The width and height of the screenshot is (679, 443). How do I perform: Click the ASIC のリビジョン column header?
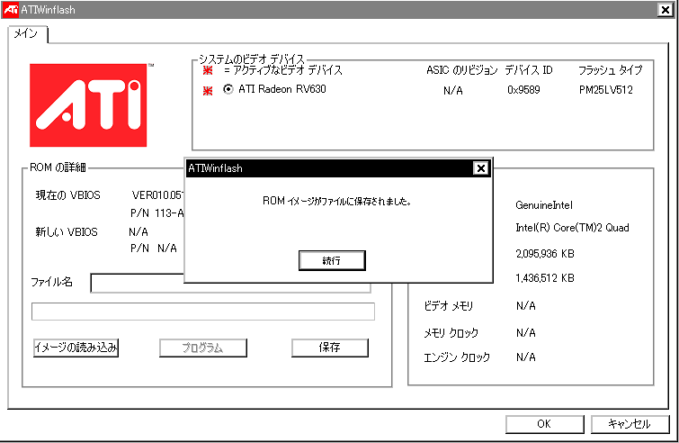(x=461, y=70)
